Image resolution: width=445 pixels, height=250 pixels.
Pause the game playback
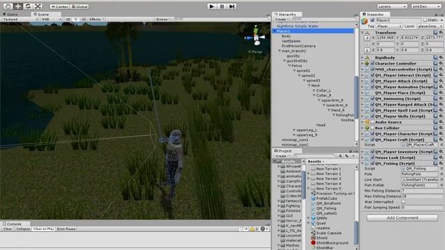(222, 6)
